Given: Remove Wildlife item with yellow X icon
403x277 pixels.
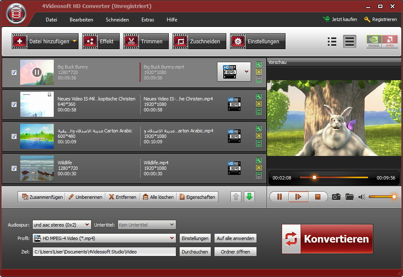Looking at the screenshot, I should [259, 168].
